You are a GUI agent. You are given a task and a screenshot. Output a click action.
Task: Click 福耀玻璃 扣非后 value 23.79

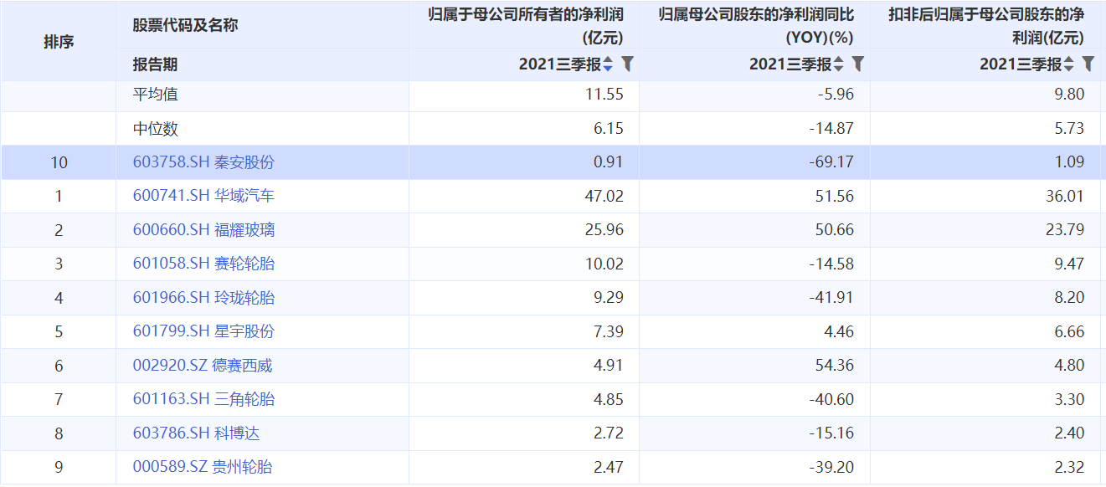point(1065,230)
